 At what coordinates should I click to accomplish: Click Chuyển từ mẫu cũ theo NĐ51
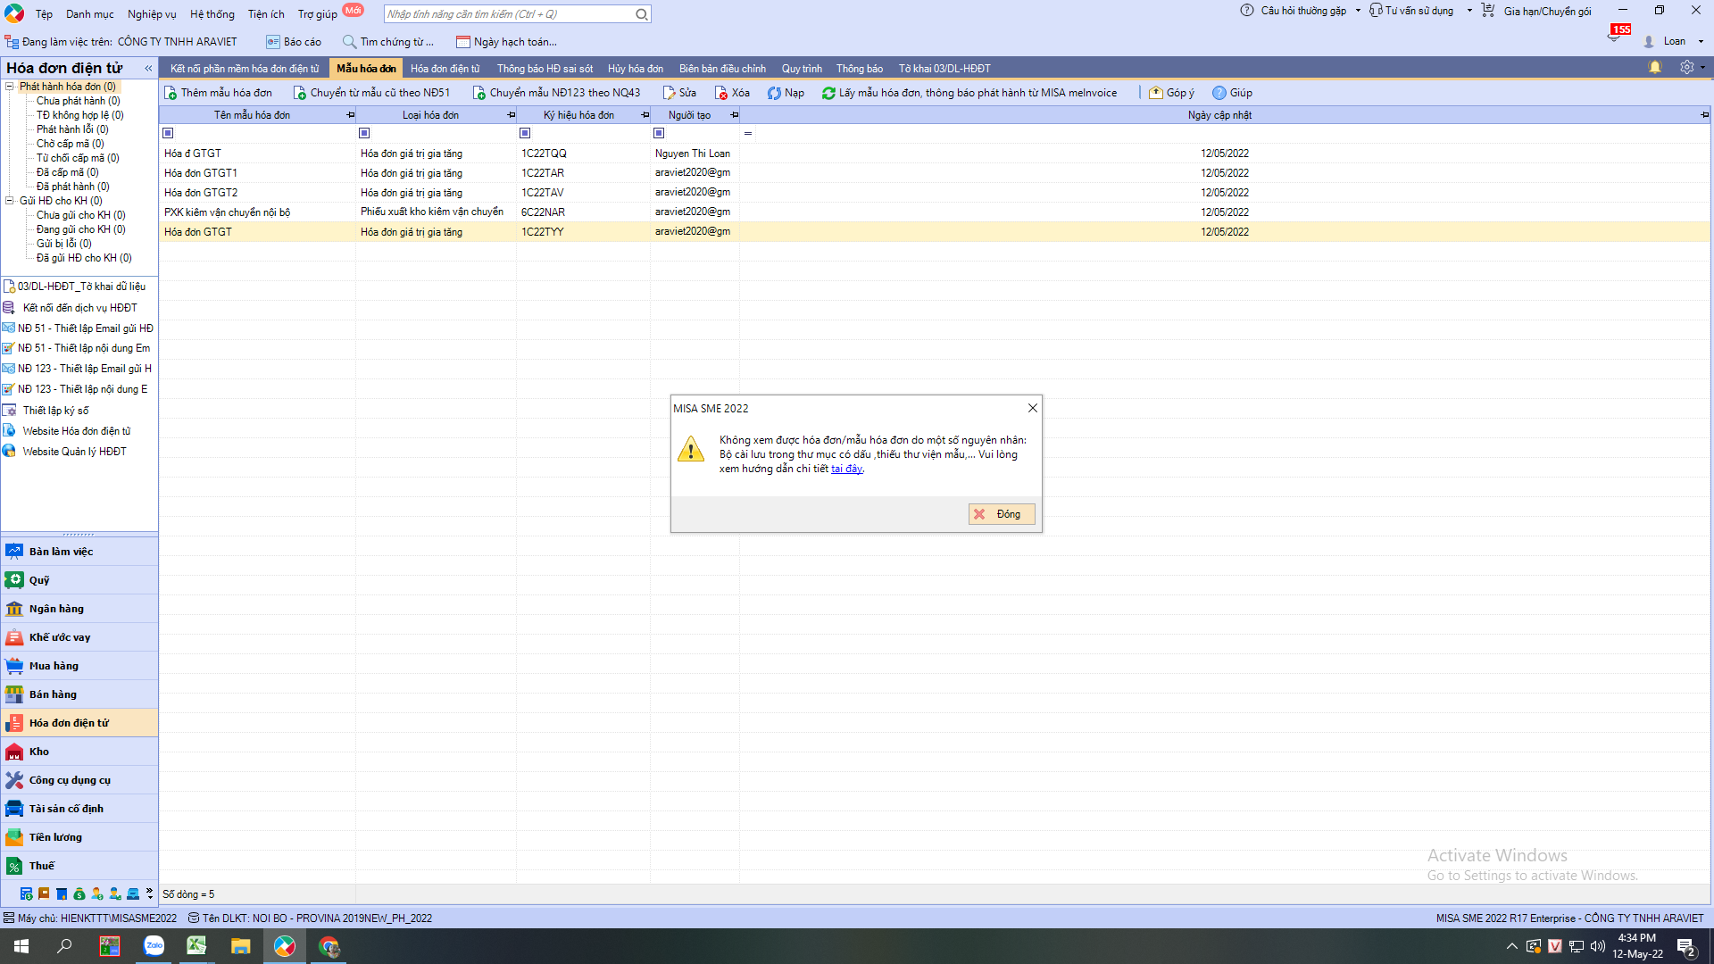371,93
